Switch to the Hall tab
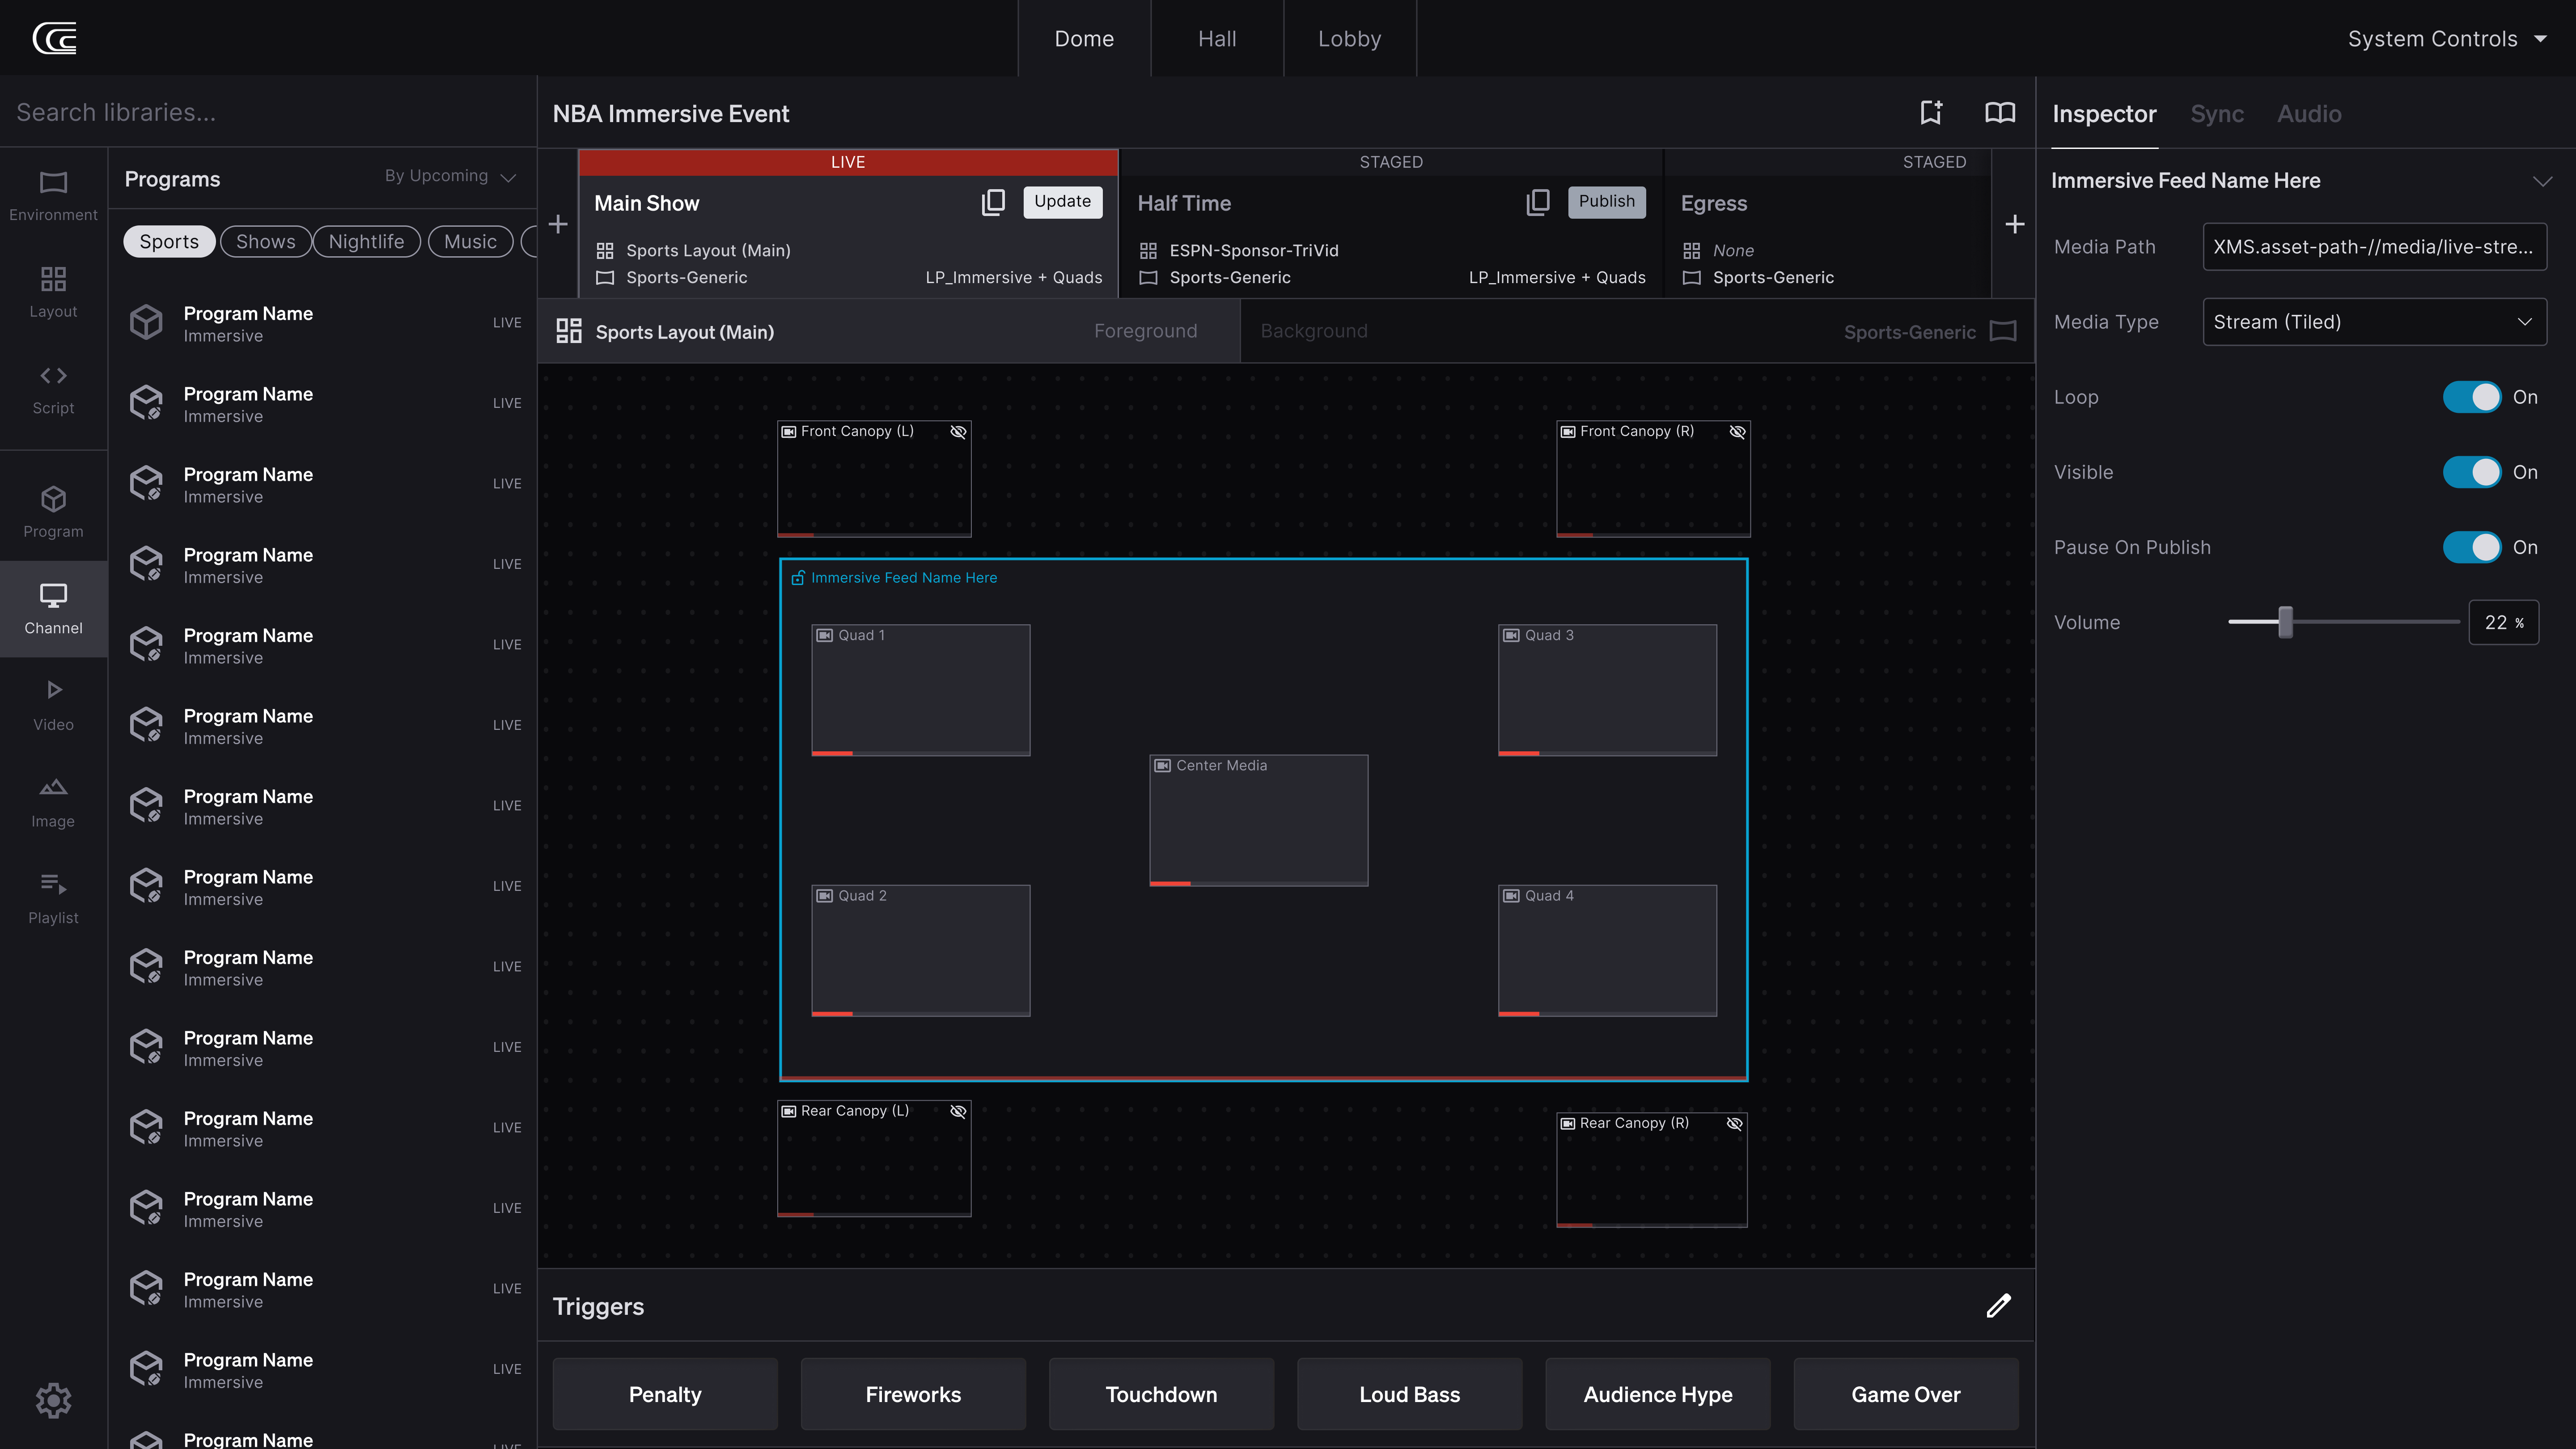2576x1449 pixels. [x=1216, y=39]
